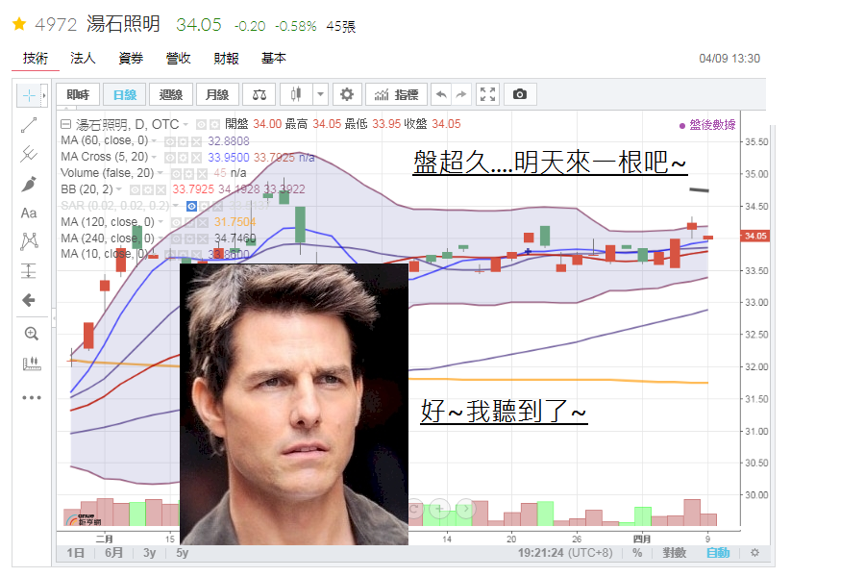Screen dimensions: 865x577
Task: Open the measure ruler tool
Action: click(x=32, y=364)
